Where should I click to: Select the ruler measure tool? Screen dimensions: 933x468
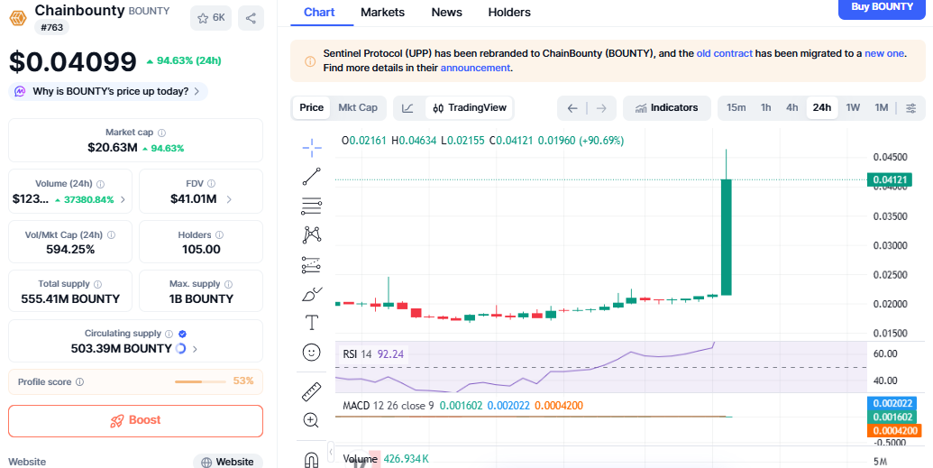pos(312,391)
